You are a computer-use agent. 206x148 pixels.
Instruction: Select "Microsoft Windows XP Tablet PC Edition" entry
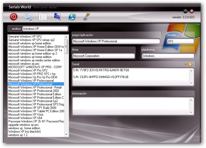[x=36, y=111]
